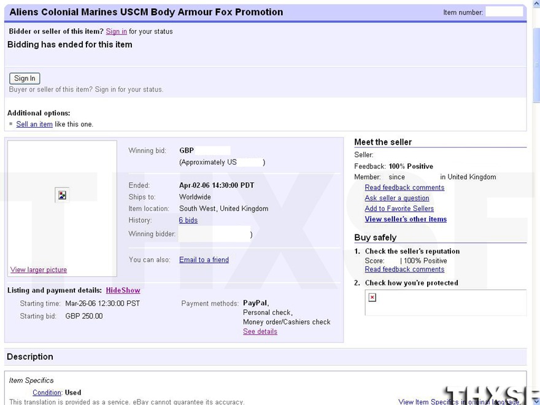This screenshot has width=540, height=405.
Task: Open 'View larger picture' link
Action: 39,269
